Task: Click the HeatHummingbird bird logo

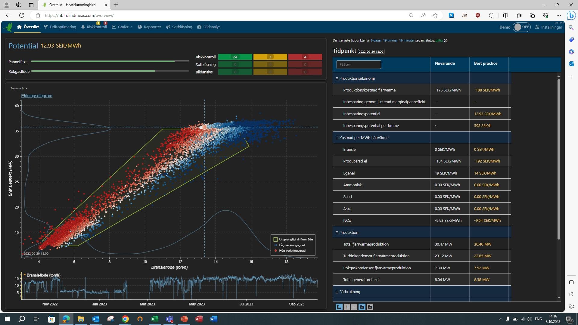Action: click(x=8, y=27)
